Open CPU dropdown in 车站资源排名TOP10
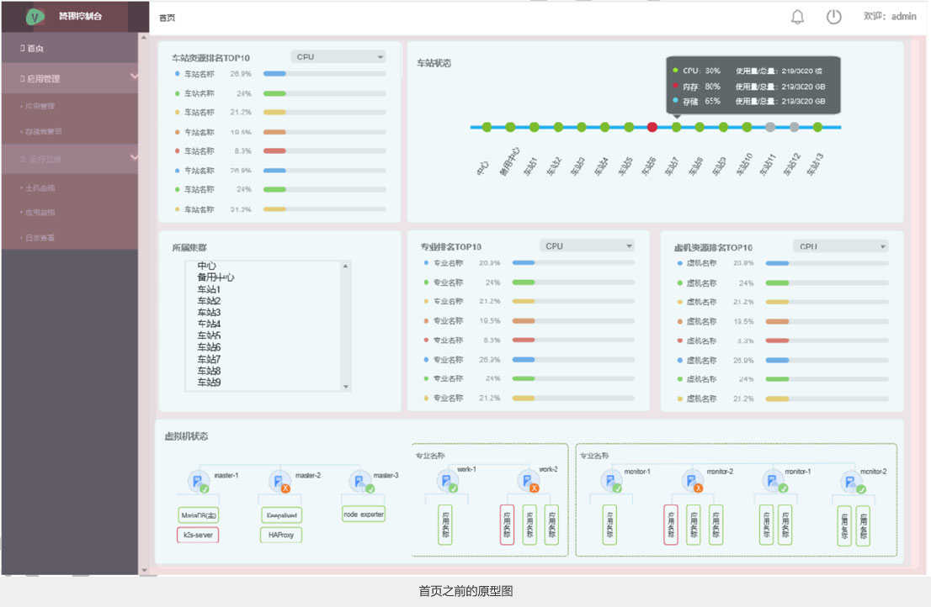Screen dimensions: 931x607 point(338,57)
